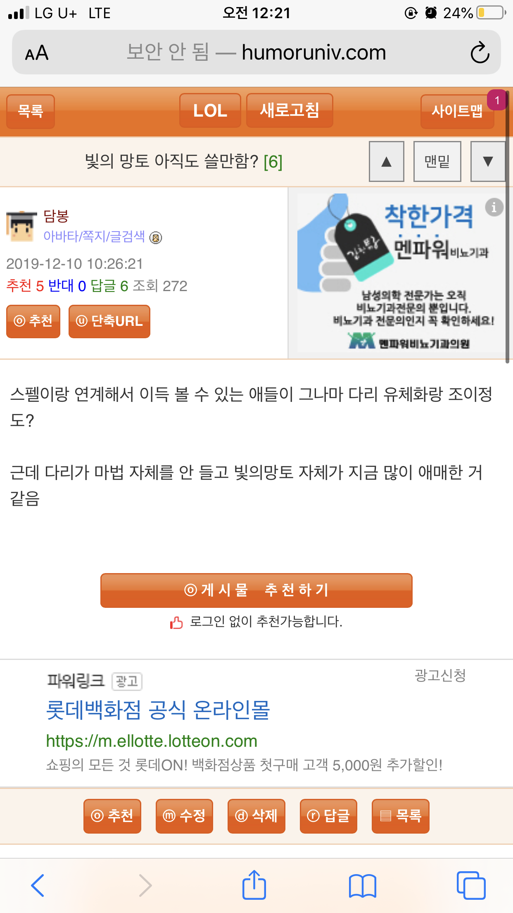
Task: Open Safari reader text size AA menu
Action: [x=37, y=53]
